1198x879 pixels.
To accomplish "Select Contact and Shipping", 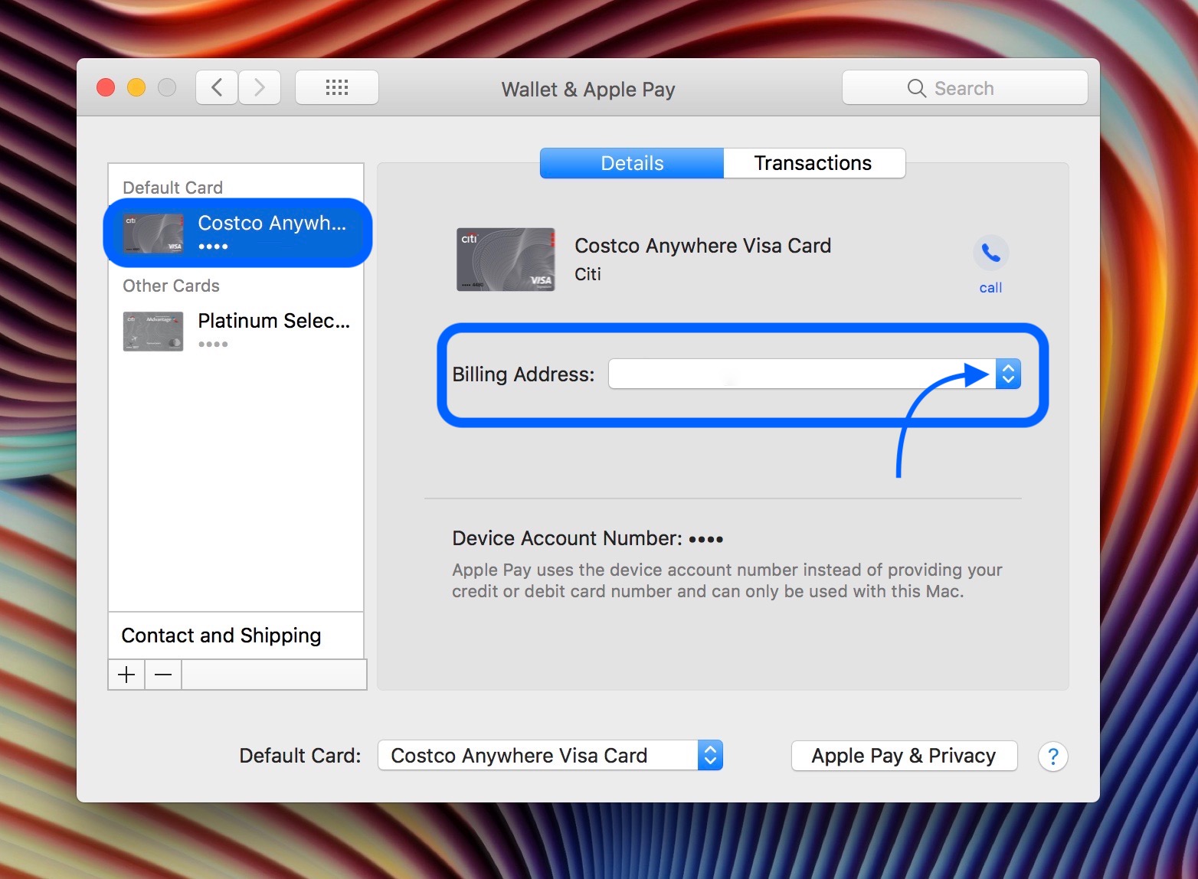I will tap(221, 636).
